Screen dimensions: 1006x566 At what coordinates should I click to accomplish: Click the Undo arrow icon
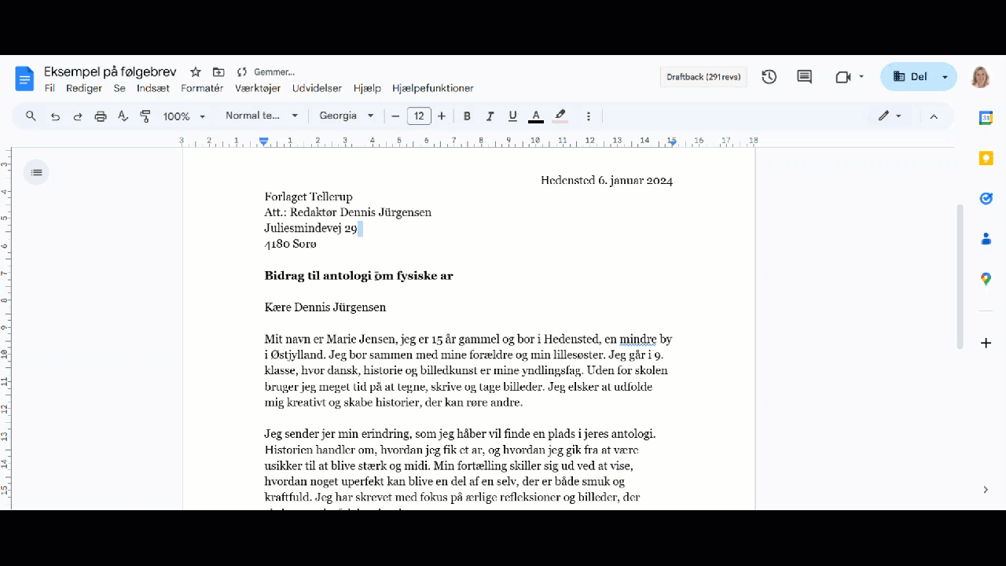[x=55, y=116]
